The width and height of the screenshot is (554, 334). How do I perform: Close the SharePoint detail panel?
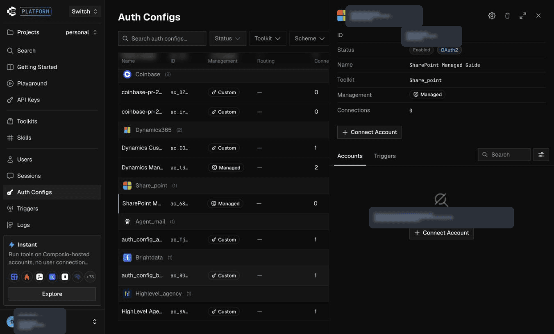click(538, 16)
